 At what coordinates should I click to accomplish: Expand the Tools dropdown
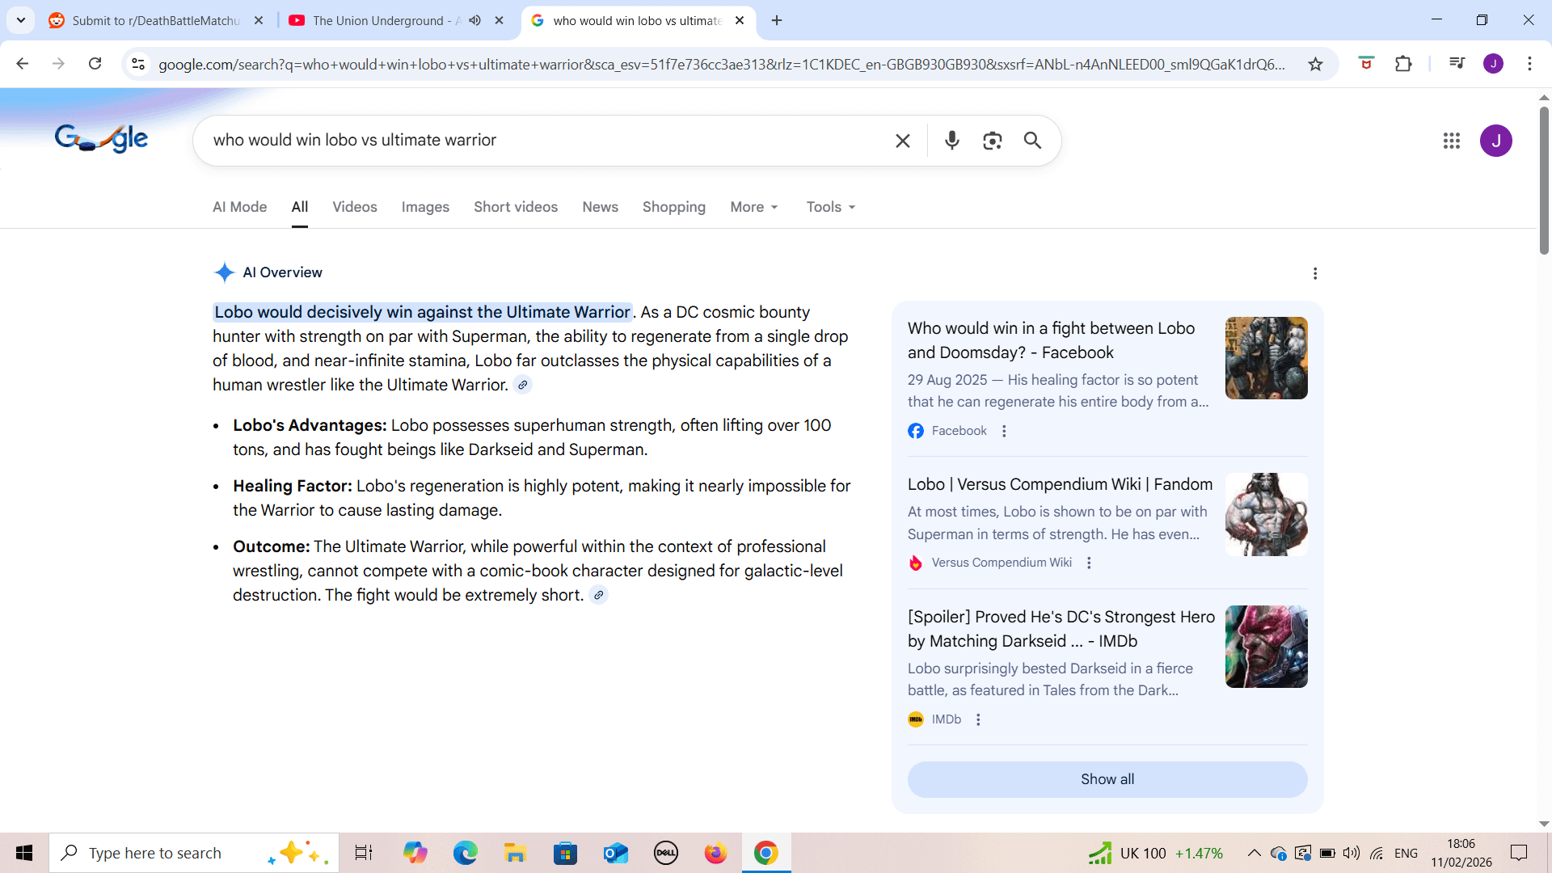830,208
